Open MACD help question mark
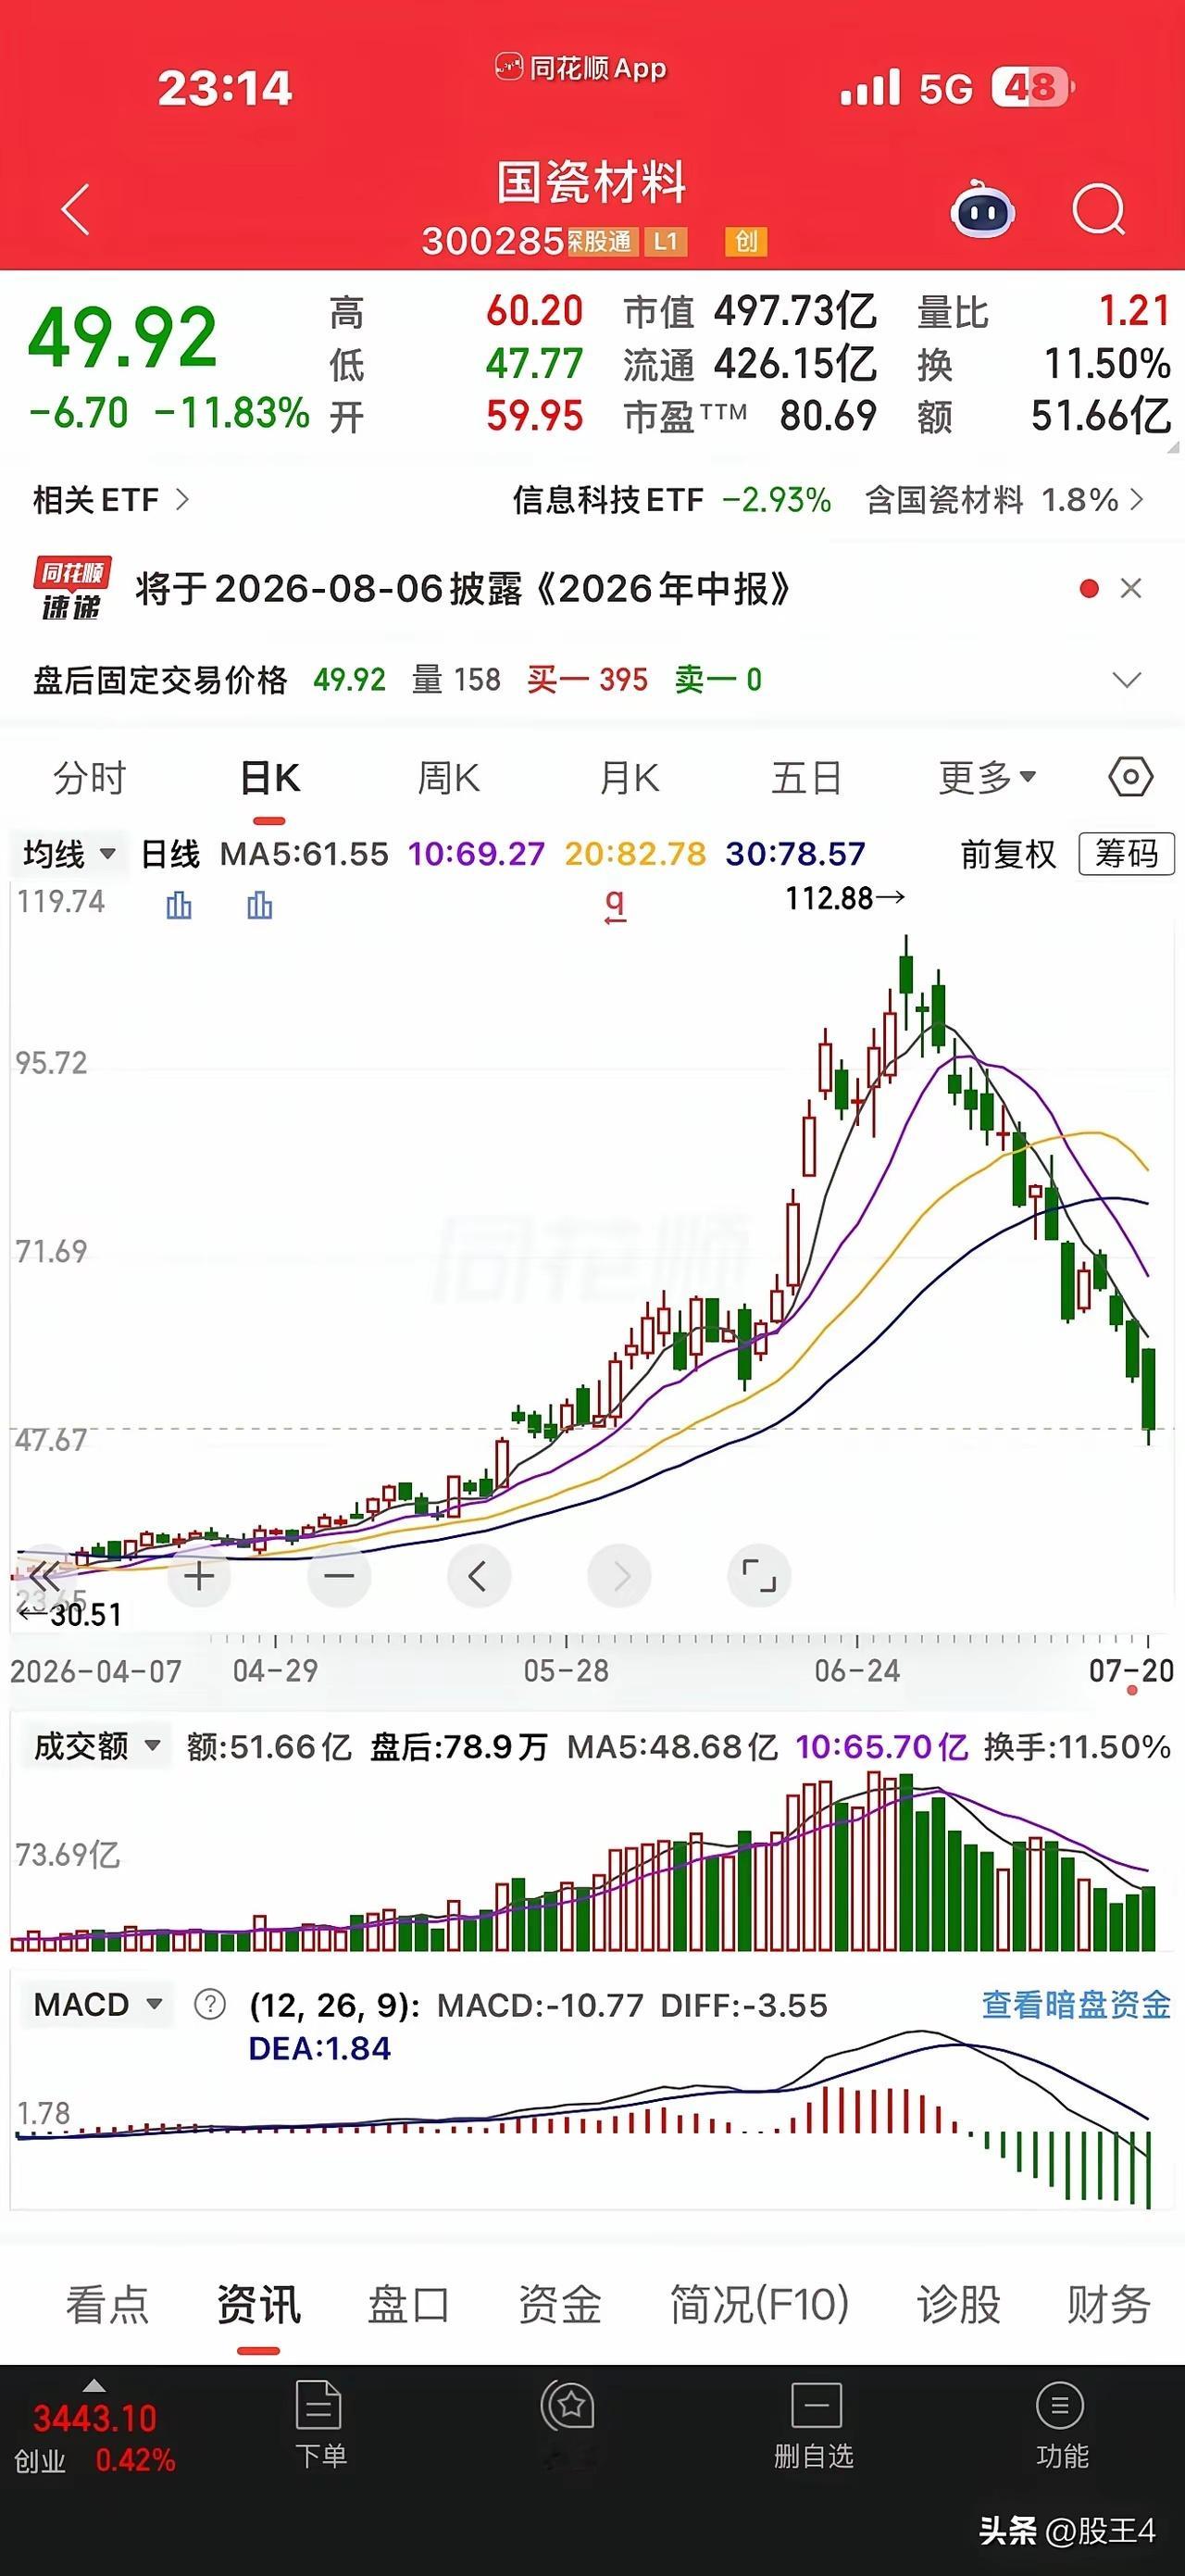The image size is (1185, 2576). (210, 2004)
